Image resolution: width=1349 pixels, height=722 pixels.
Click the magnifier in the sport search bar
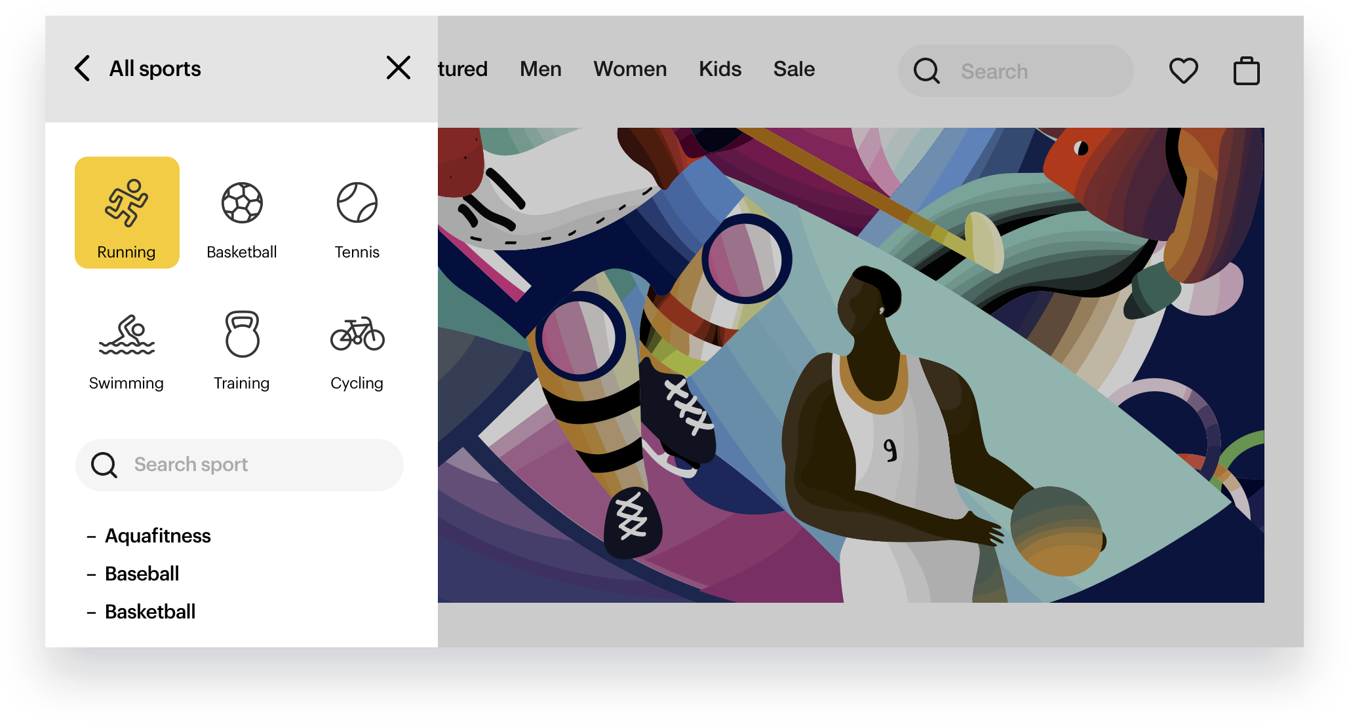tap(105, 465)
